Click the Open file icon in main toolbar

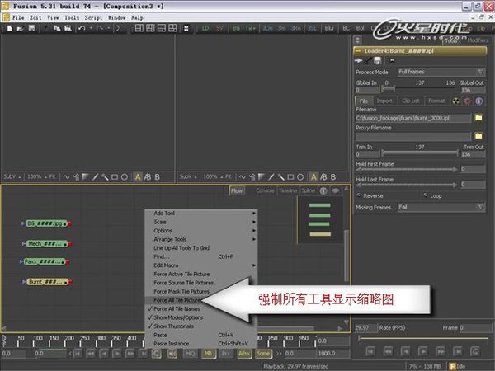(x=21, y=28)
